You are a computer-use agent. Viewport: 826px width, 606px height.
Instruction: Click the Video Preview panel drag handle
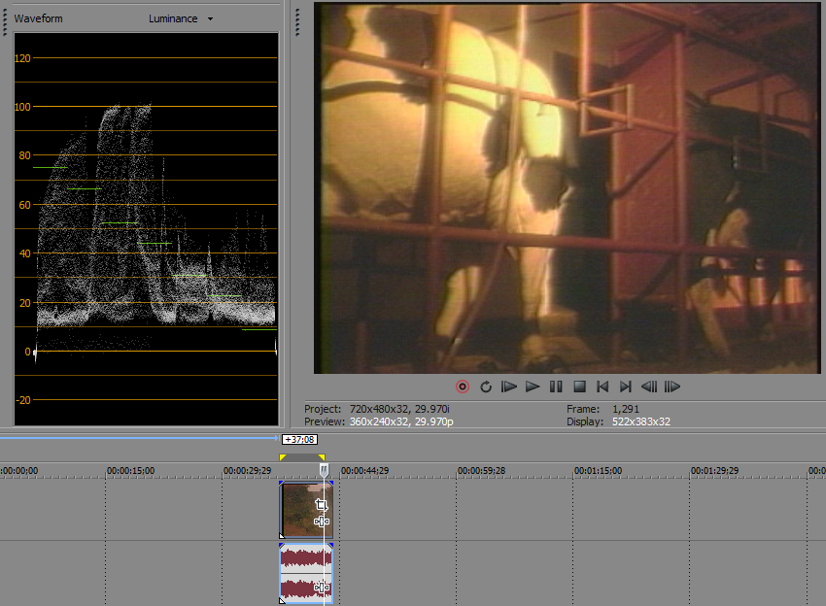pyautogui.click(x=297, y=23)
